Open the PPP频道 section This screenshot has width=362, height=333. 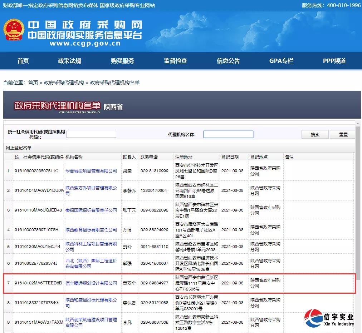(x=333, y=61)
